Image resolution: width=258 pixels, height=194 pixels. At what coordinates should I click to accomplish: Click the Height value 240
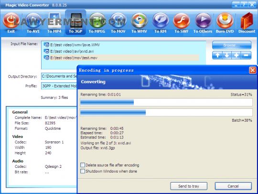(x=48, y=153)
